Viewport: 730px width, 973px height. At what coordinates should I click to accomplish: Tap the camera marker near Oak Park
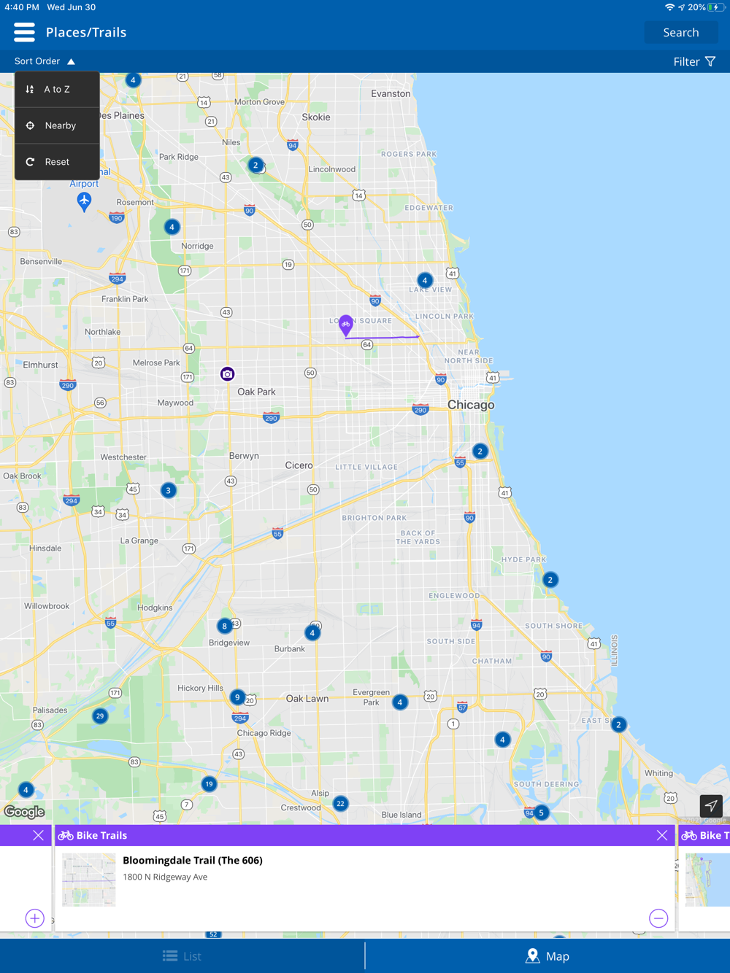(x=228, y=374)
